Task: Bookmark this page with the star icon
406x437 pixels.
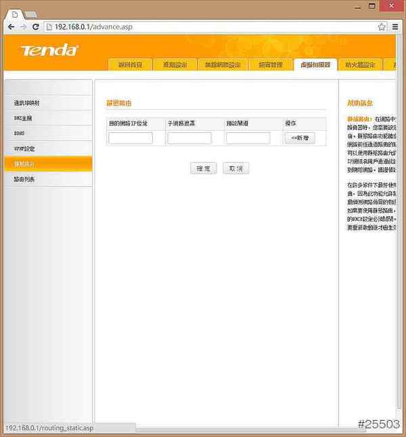Action: [382, 27]
